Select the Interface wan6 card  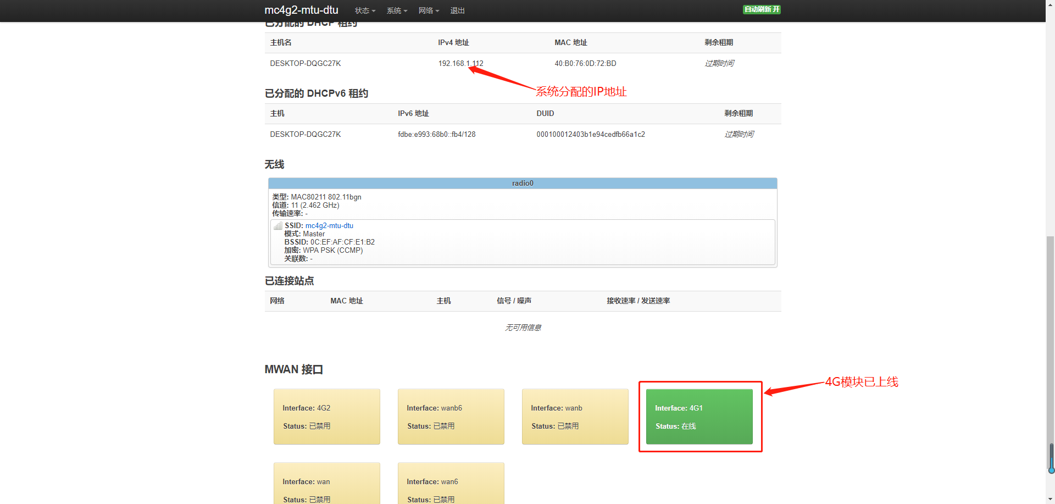click(x=451, y=483)
